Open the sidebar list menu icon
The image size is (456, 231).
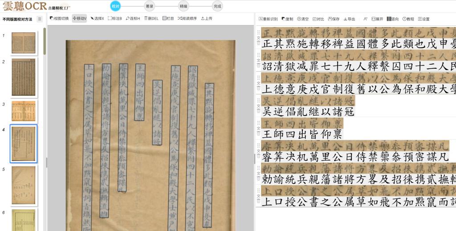[40, 19]
